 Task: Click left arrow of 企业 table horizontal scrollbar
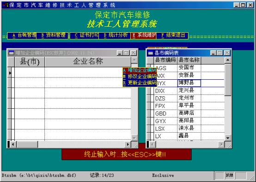pos(13,144)
